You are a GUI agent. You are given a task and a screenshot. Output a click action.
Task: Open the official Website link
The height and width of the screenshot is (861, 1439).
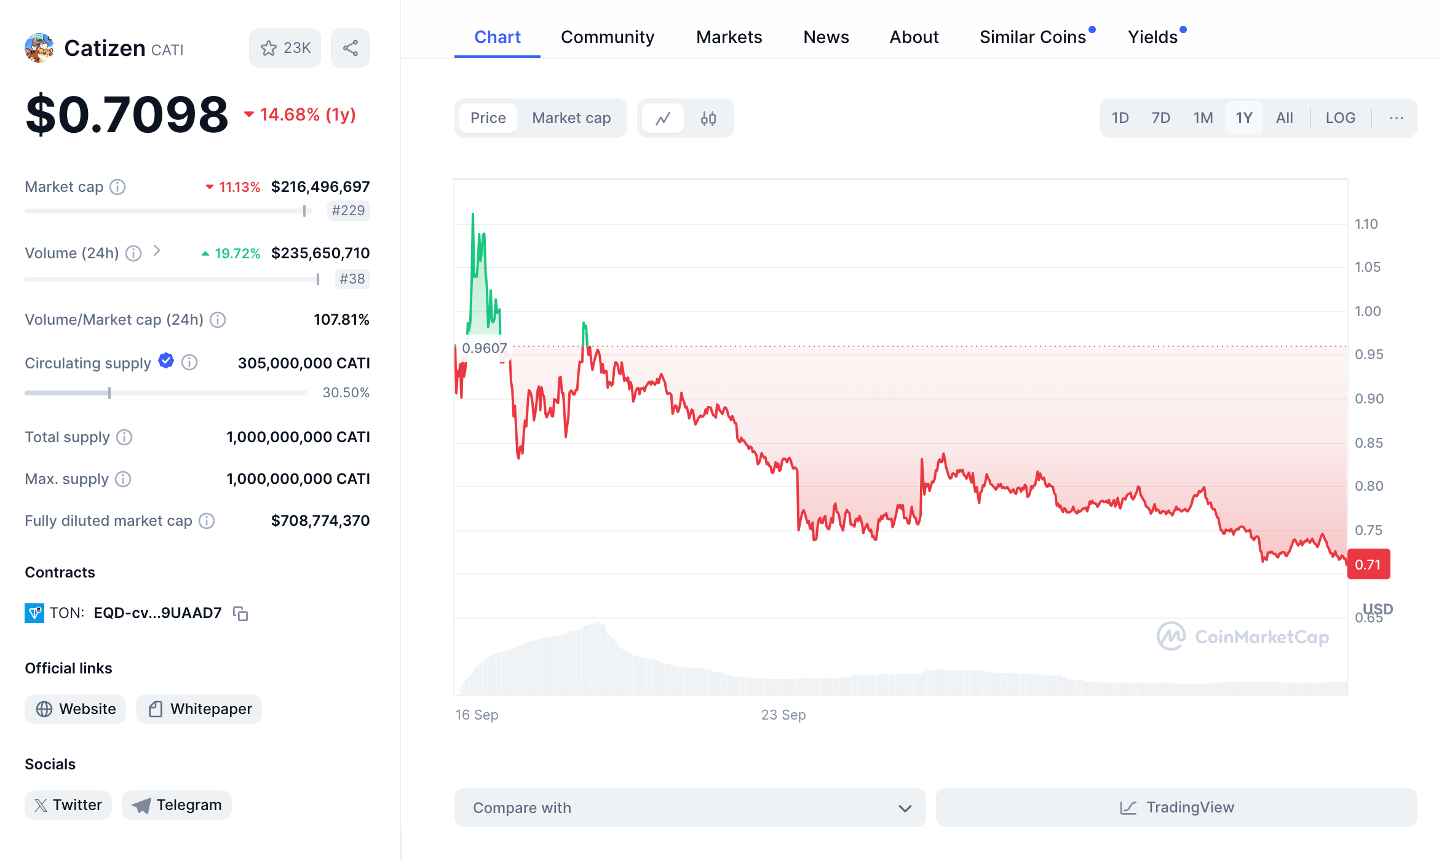click(x=75, y=709)
